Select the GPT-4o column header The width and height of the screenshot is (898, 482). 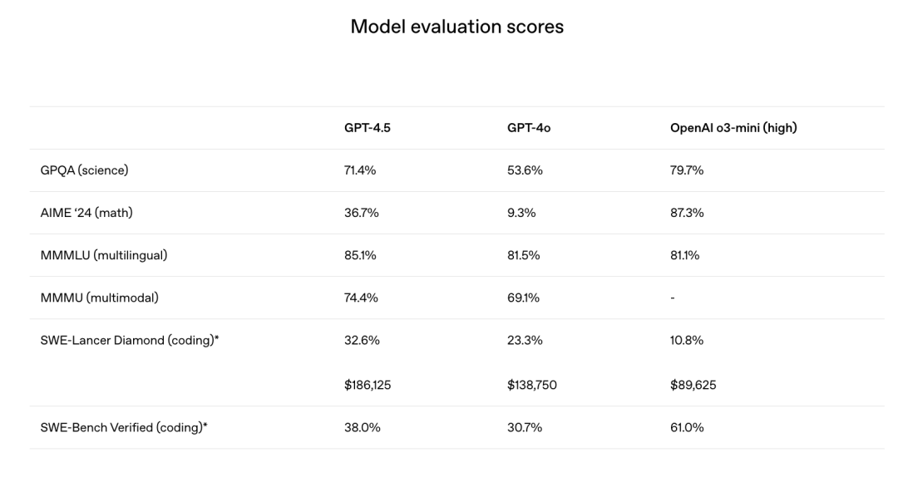tap(529, 128)
